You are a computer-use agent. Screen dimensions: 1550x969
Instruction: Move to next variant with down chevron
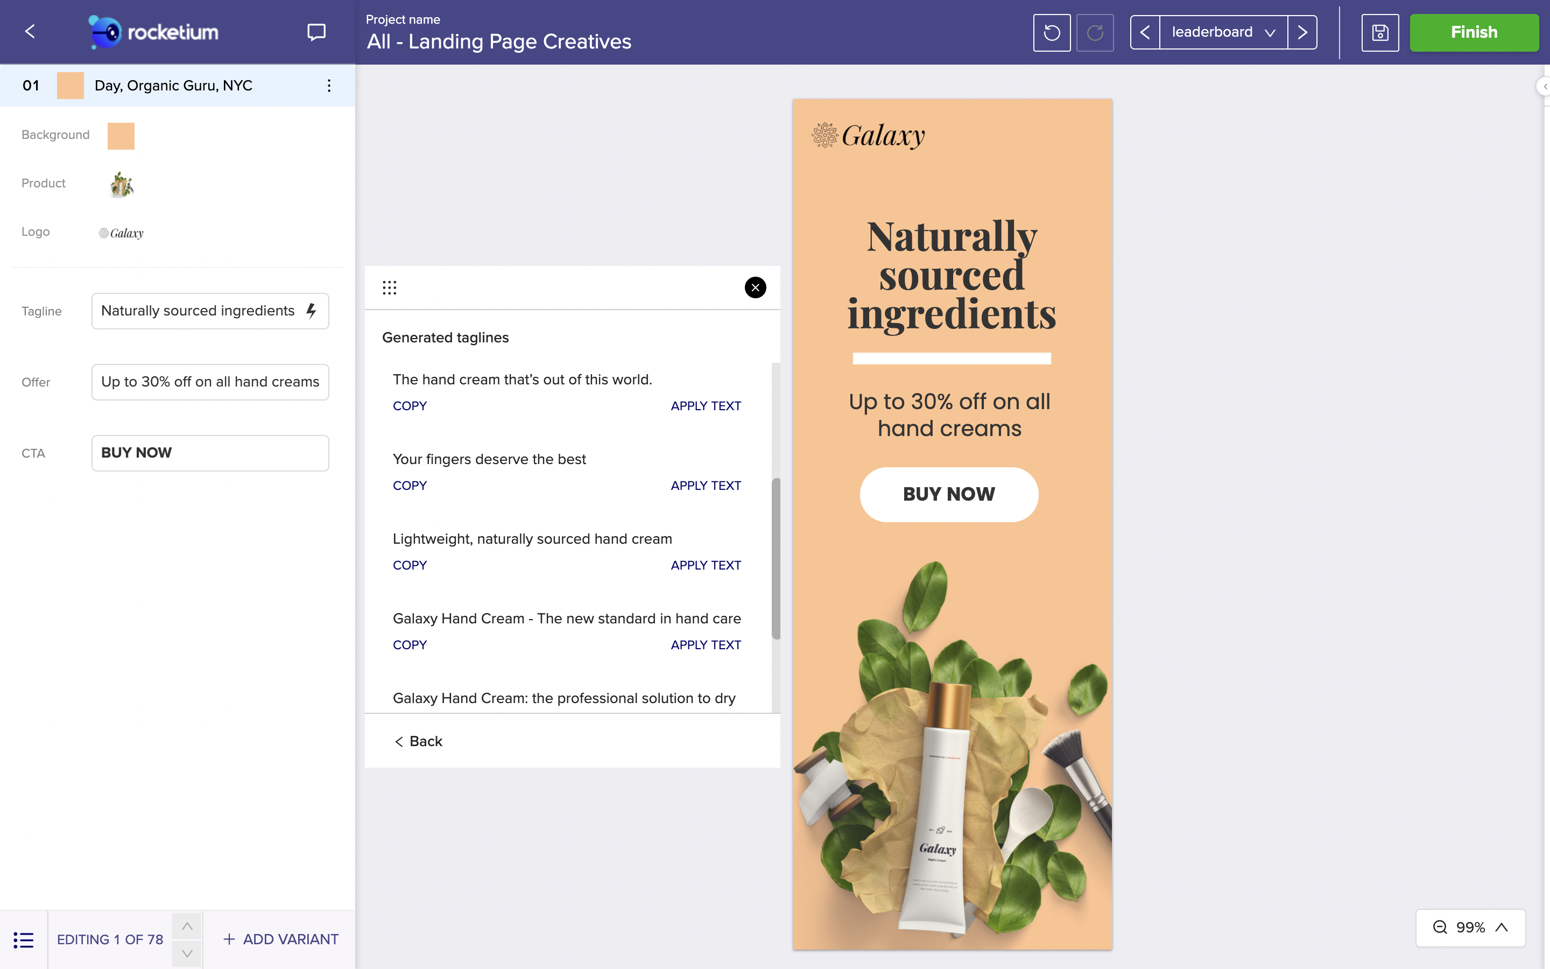(187, 953)
